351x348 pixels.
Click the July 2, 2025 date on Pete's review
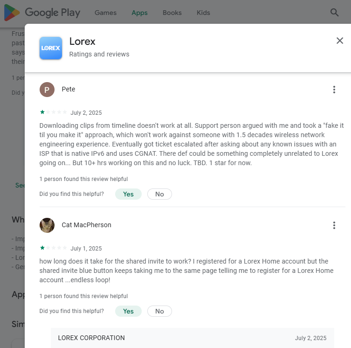coord(86,113)
